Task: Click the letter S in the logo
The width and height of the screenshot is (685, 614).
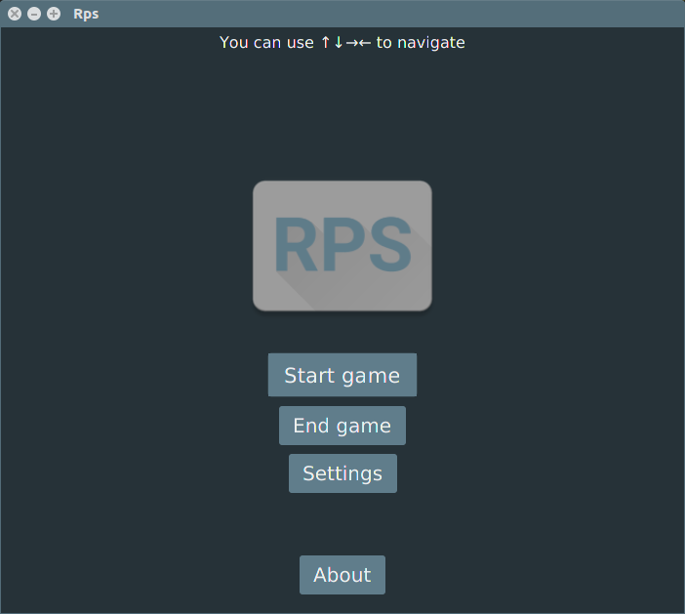Action: click(390, 244)
